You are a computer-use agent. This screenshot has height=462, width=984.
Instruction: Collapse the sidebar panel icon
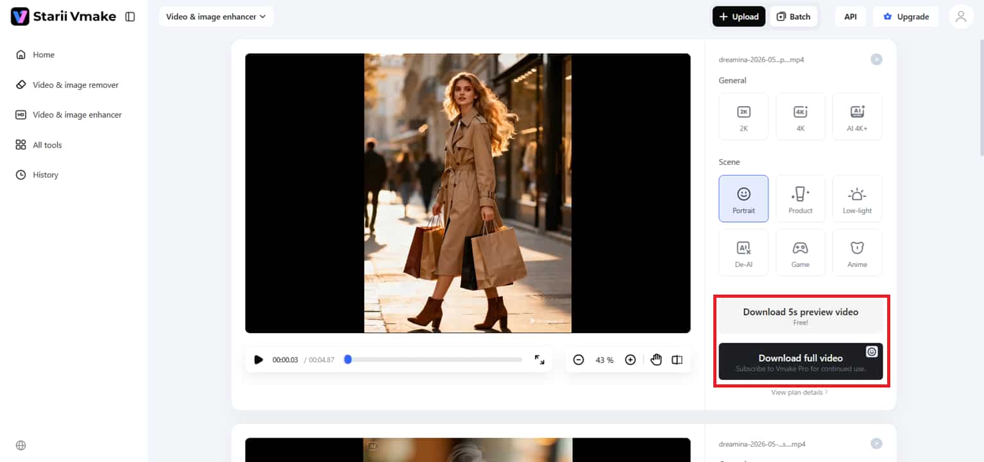tap(130, 17)
